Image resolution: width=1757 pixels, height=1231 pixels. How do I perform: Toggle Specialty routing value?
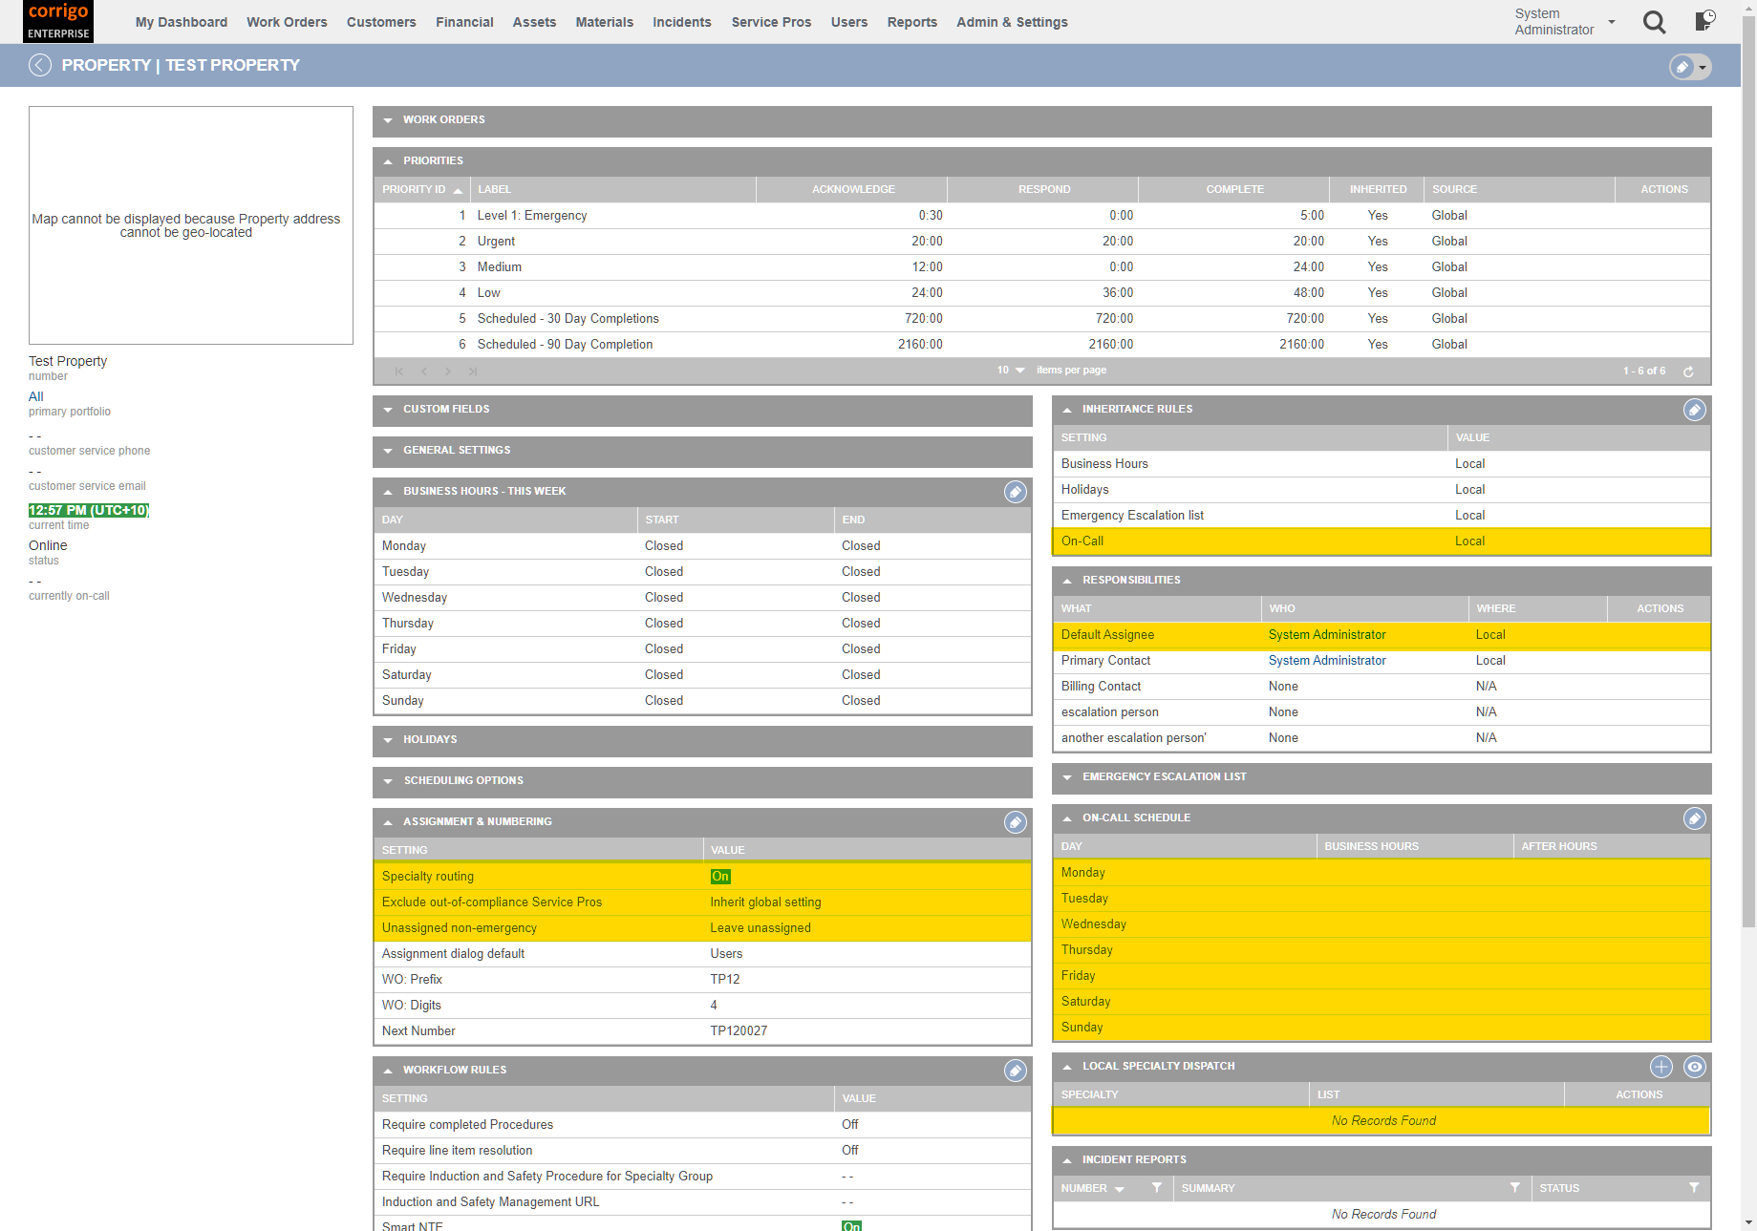pos(720,876)
